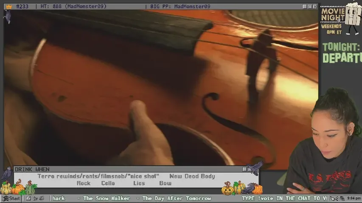This screenshot has height=203, width=362.
Task: Click "The Day After Tomorrow" ticker entry
Action: coord(176,198)
